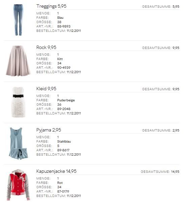The width and height of the screenshot is (186, 202).
Task: Select article number 88-9893
Action: click(x=64, y=26)
